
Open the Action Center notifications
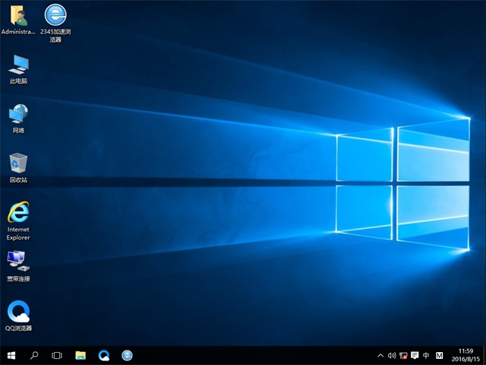[415, 355]
